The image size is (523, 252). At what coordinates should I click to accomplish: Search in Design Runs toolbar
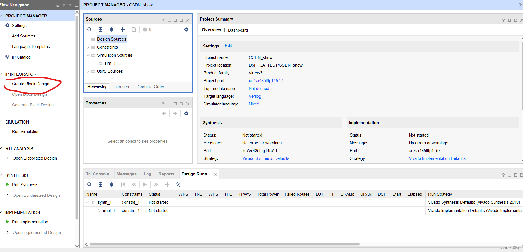[x=89, y=185]
